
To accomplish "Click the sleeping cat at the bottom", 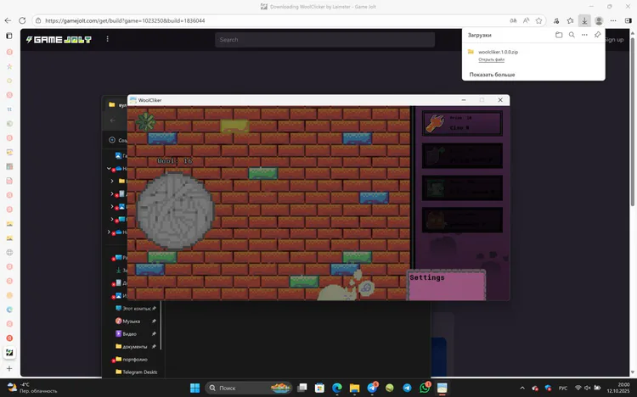I will click(338, 293).
